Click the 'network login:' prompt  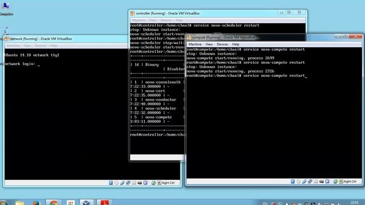tap(21, 64)
